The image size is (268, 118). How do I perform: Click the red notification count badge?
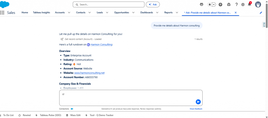[250, 3]
